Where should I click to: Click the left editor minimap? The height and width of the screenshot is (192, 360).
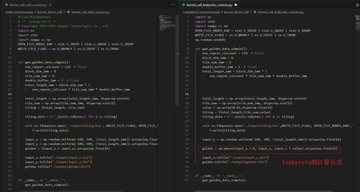click(x=167, y=22)
